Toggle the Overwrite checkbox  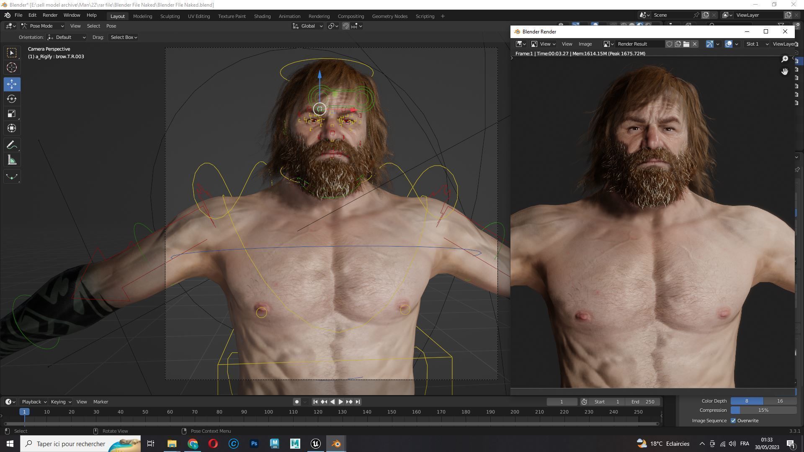[x=733, y=421]
